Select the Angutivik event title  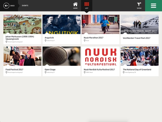click(49, 38)
